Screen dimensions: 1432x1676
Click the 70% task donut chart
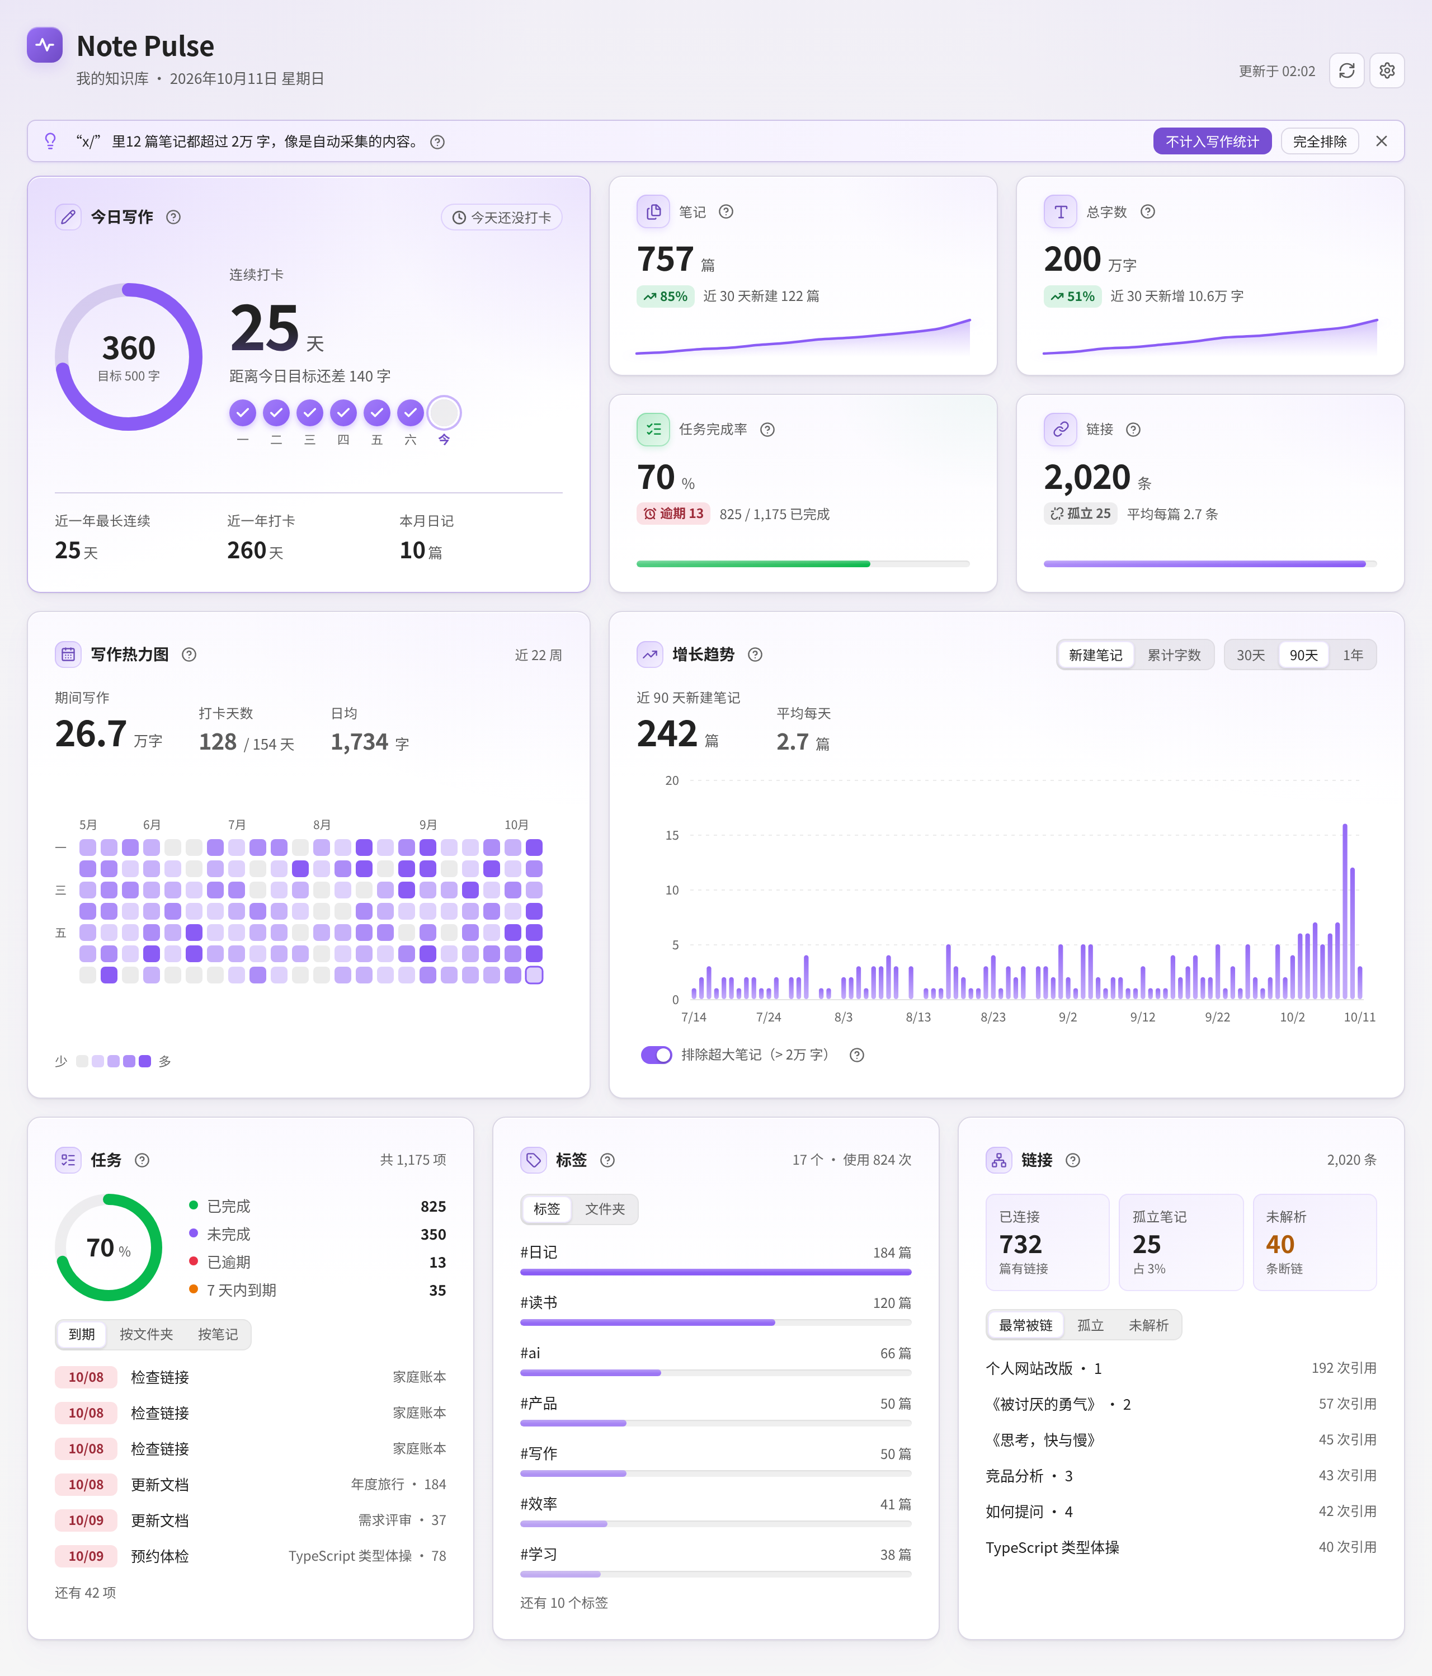109,1247
